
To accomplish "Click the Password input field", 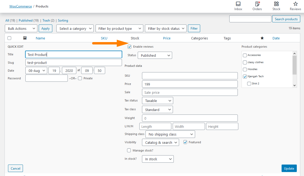I will (46, 78).
